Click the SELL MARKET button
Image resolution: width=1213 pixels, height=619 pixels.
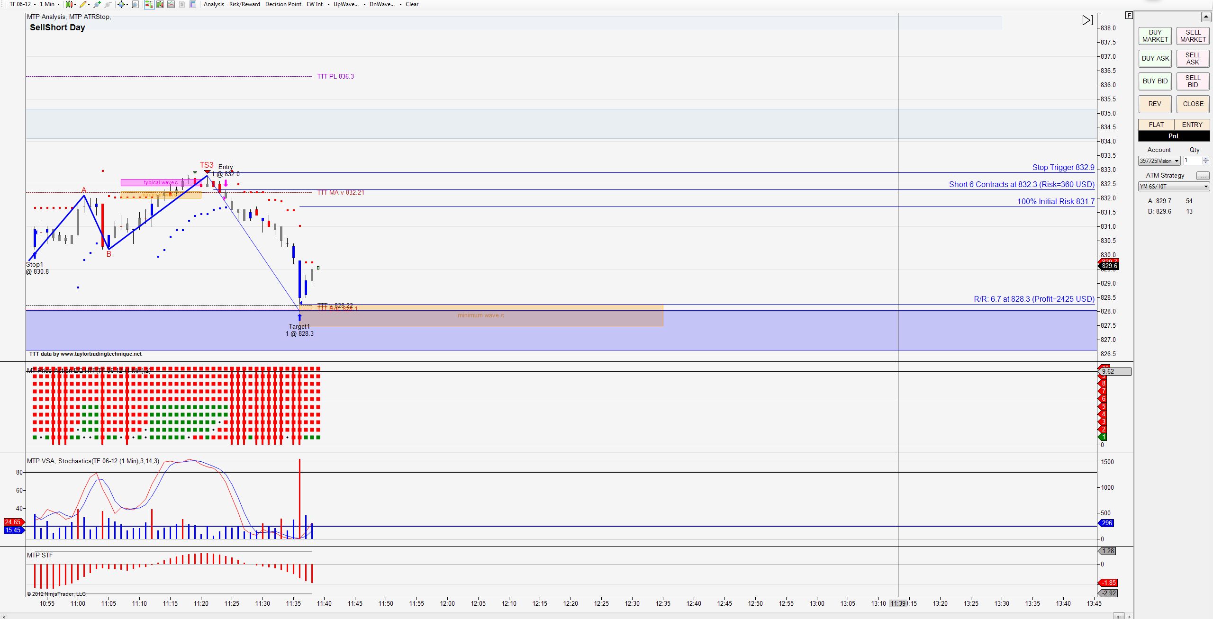click(x=1193, y=36)
